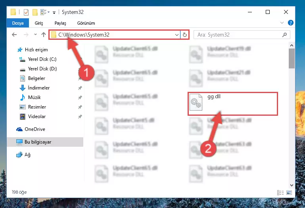Open the Görünüm ribbon tab
Viewport: 305px width, 208px height.
point(86,23)
